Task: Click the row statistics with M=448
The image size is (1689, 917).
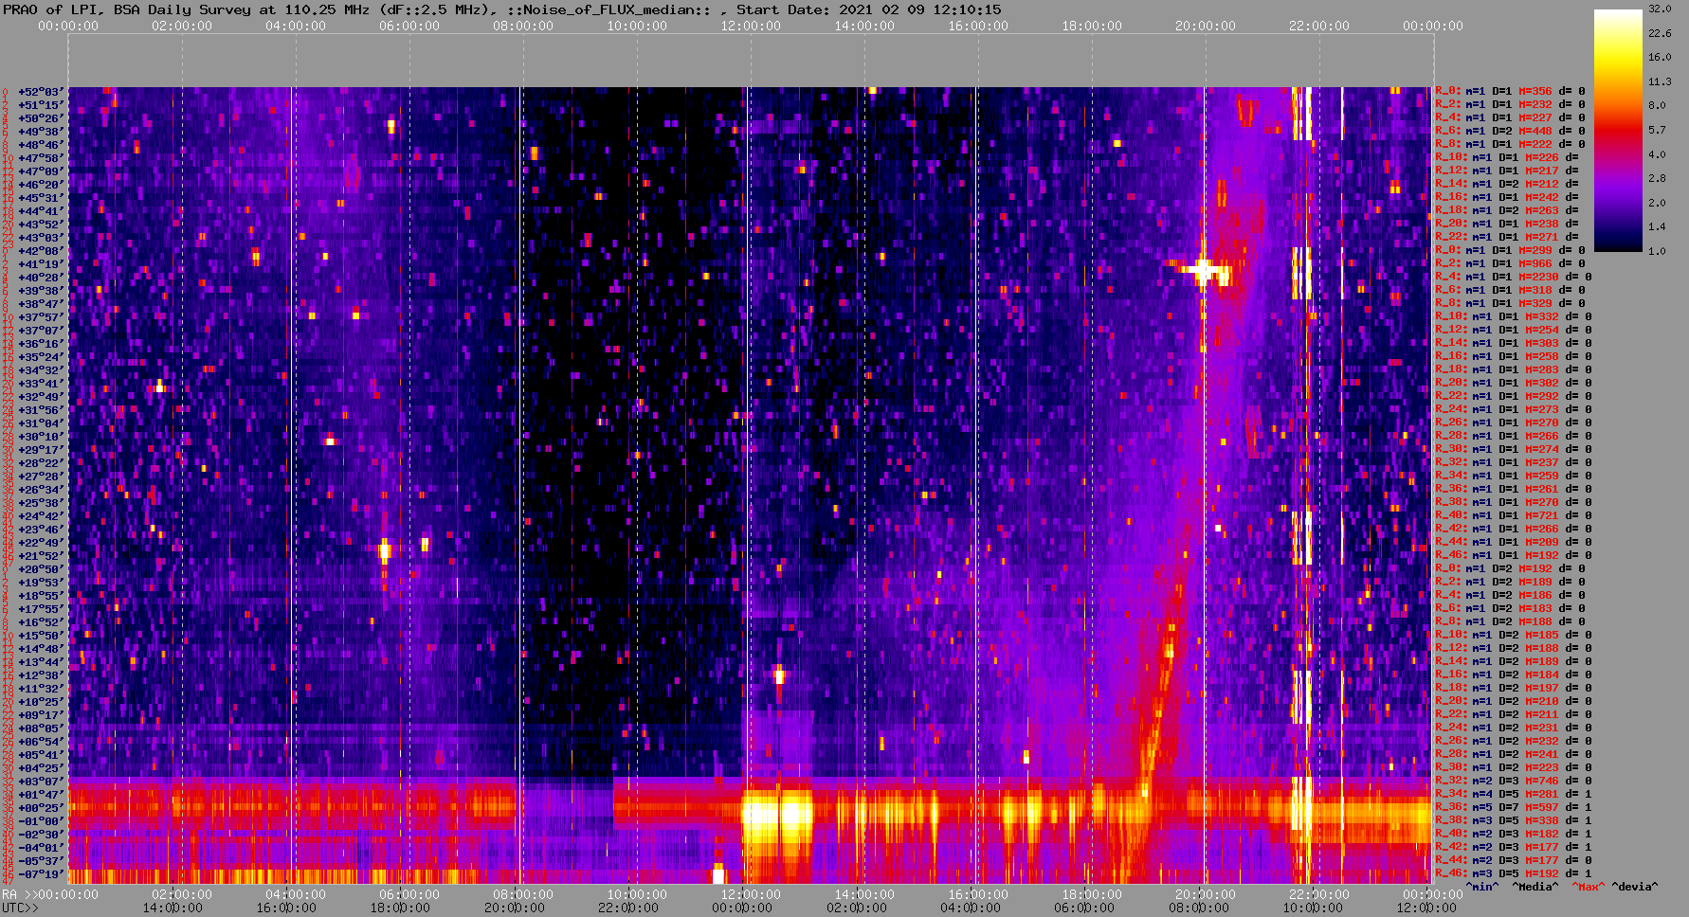Action: coord(1509,132)
